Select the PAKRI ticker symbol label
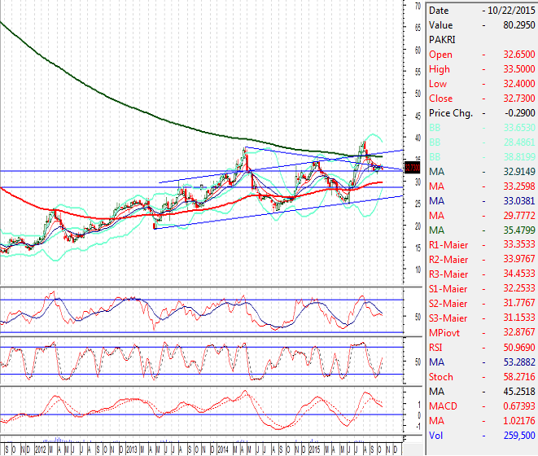 [443, 40]
